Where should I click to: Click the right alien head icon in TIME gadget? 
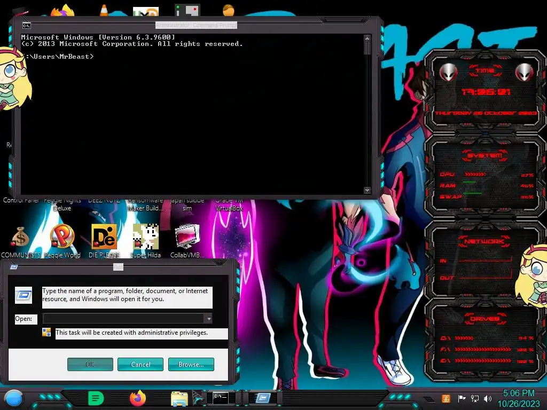click(525, 73)
